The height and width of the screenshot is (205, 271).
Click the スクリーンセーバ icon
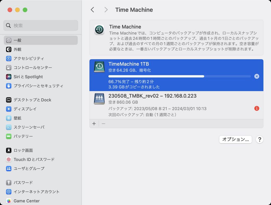click(x=9, y=127)
